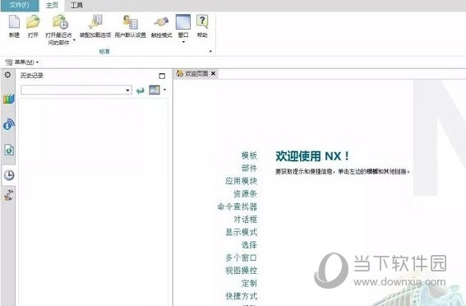Click the 打开 (Open) folder icon
The width and height of the screenshot is (466, 306).
(x=33, y=22)
